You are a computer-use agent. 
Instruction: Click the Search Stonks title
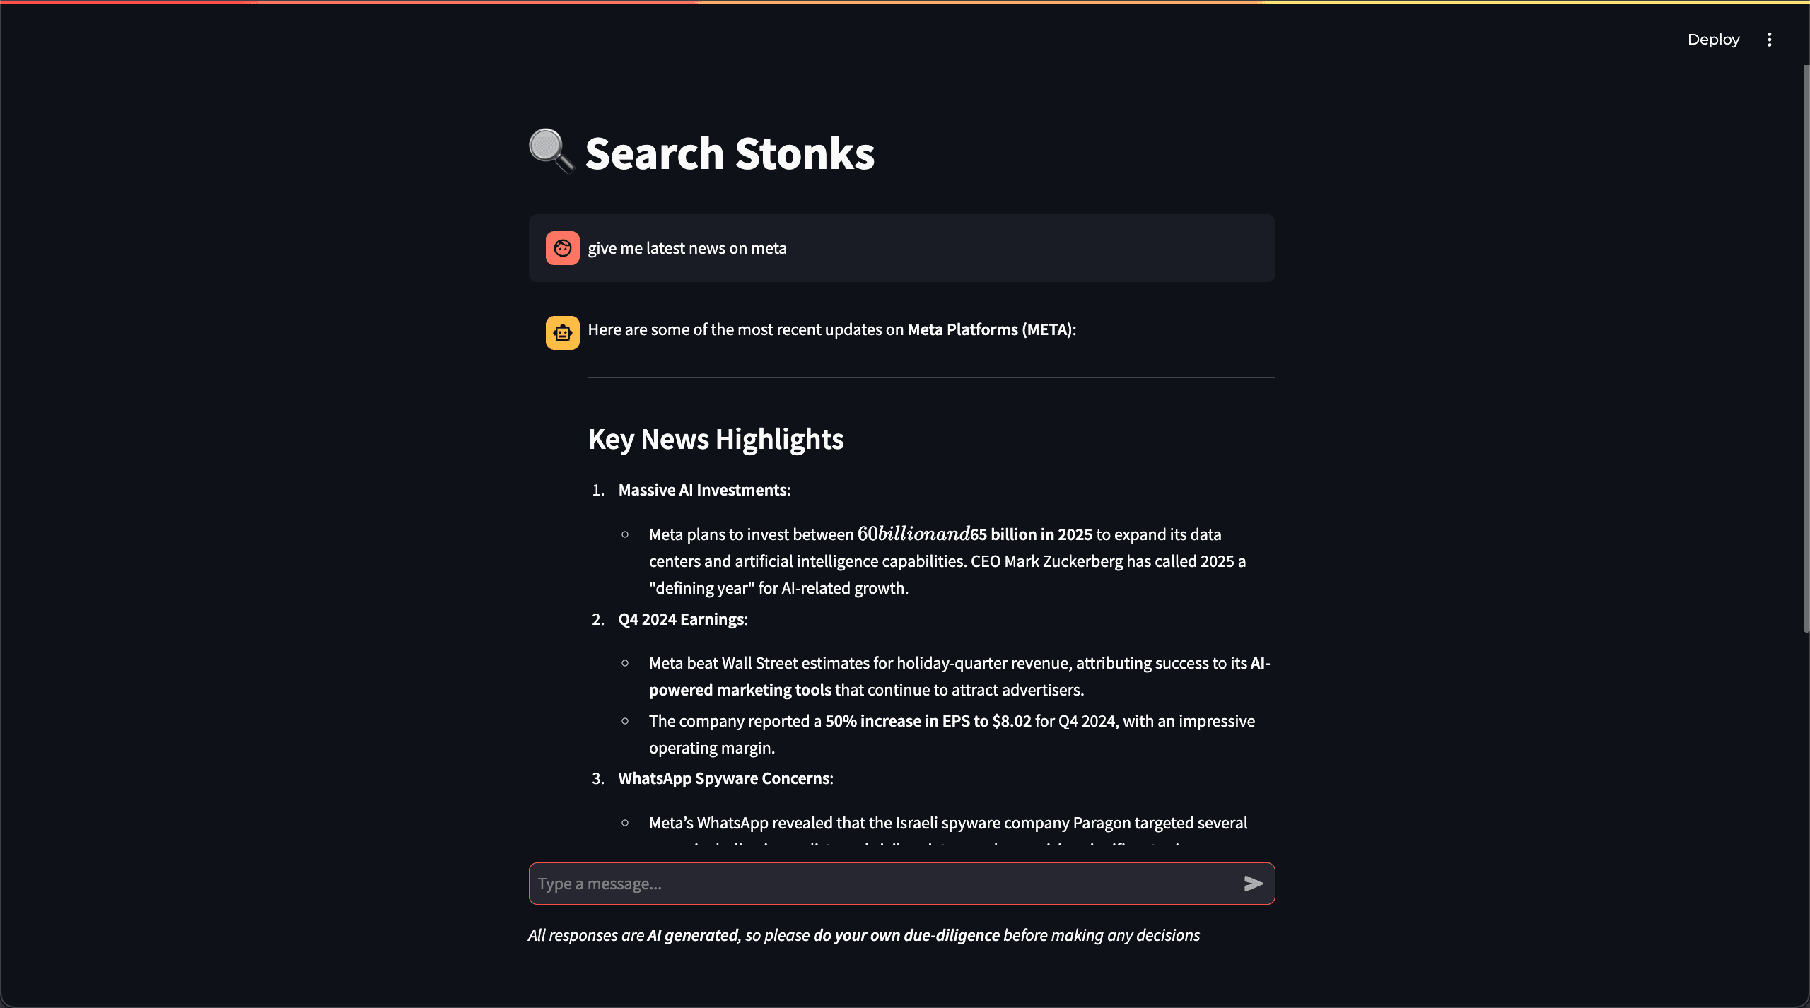[730, 153]
